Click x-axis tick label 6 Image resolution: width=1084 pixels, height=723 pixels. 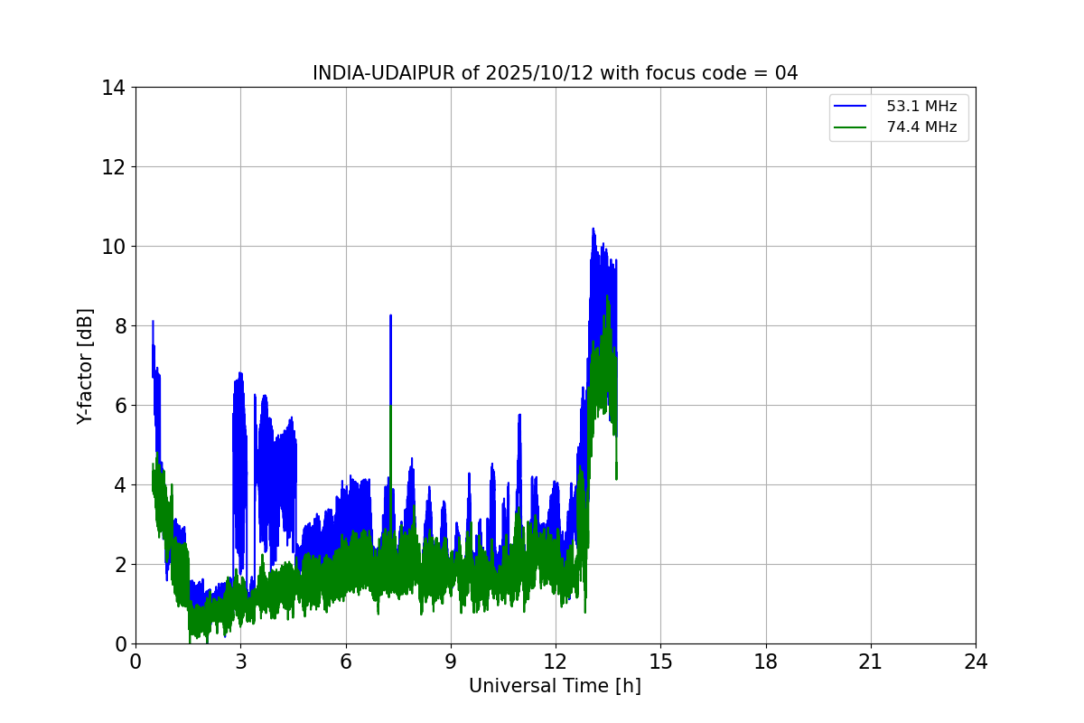pyautogui.click(x=345, y=662)
